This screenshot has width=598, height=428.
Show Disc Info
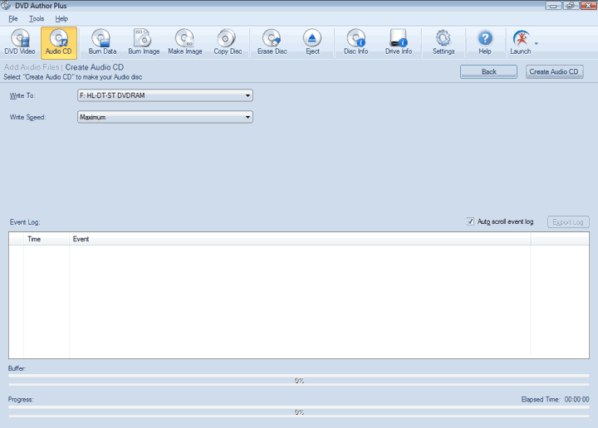[x=355, y=42]
